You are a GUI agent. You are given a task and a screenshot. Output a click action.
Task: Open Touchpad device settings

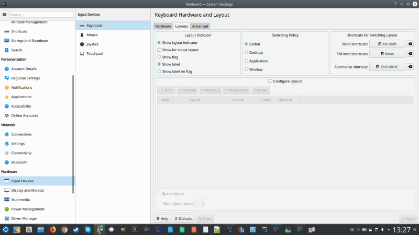click(x=94, y=54)
